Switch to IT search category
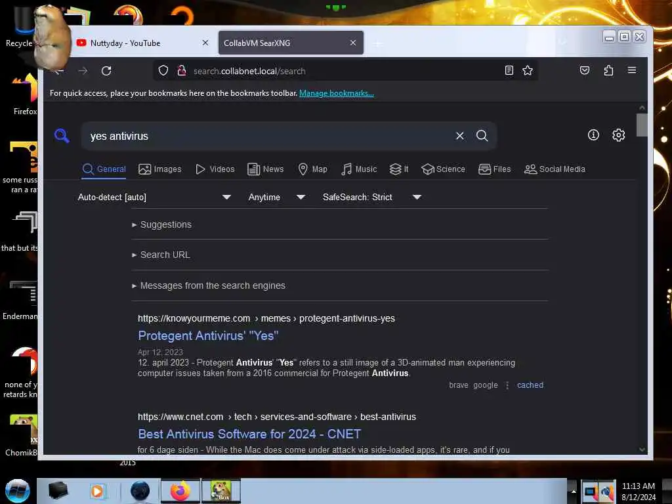The width and height of the screenshot is (672, 504). (x=399, y=169)
